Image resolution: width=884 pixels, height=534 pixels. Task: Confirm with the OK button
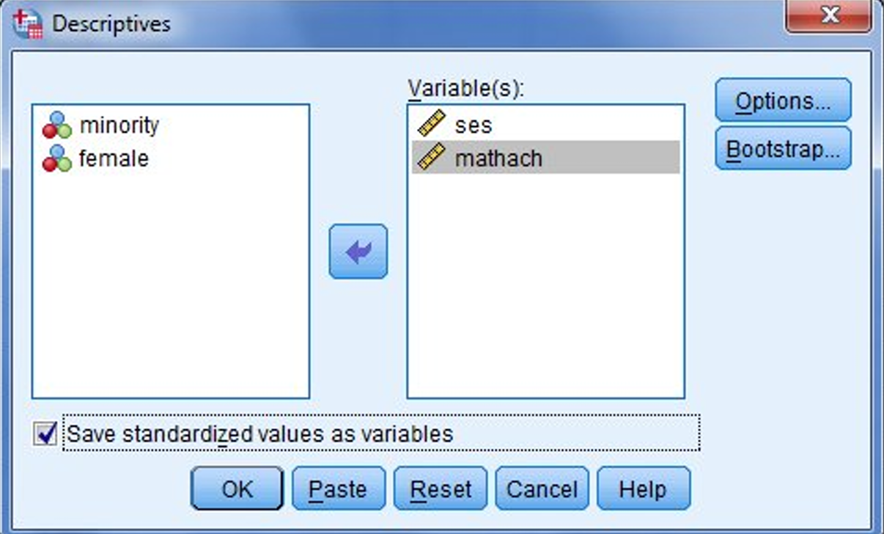click(x=237, y=489)
